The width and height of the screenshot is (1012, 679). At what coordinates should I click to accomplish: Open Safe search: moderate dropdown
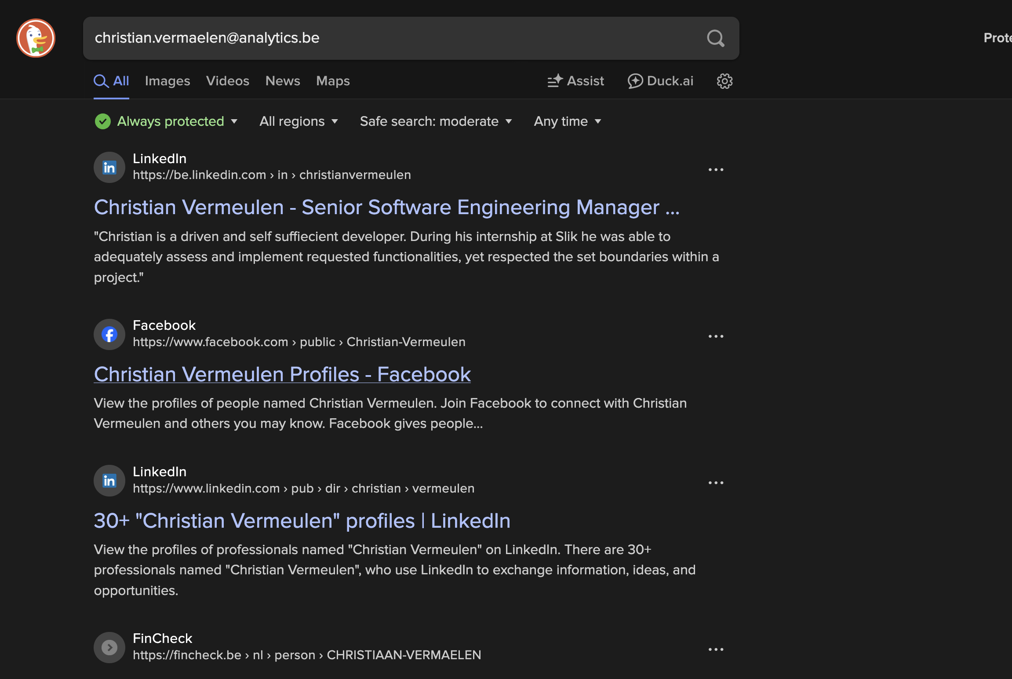click(436, 121)
